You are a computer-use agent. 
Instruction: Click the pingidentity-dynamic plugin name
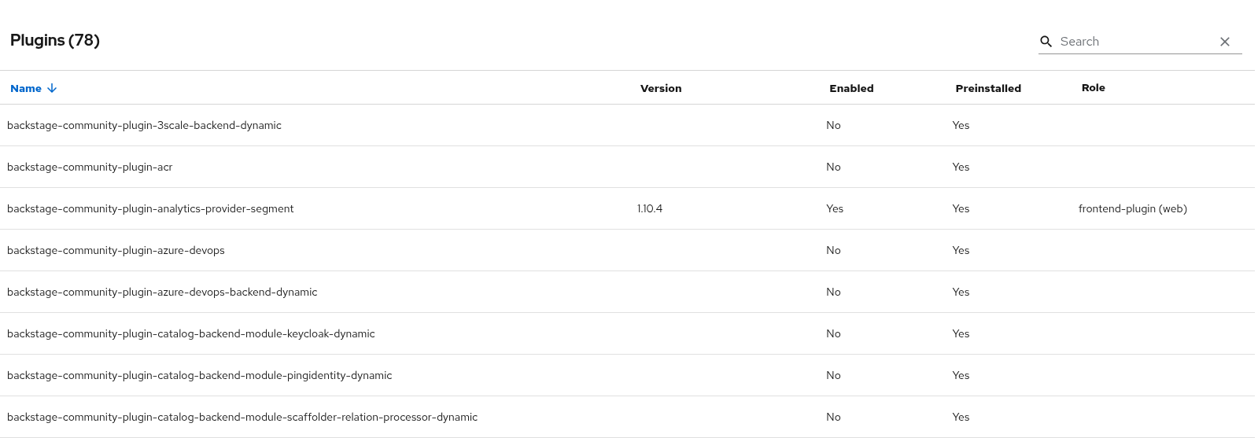coord(199,375)
